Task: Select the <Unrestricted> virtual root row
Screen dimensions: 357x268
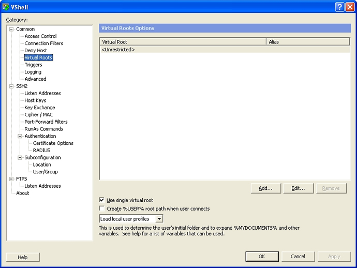Action: [x=225, y=50]
